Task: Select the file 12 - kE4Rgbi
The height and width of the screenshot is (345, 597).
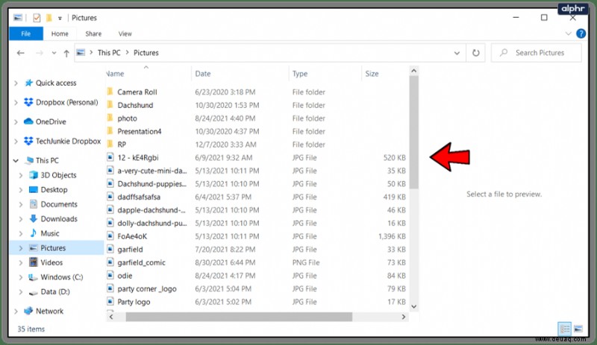Action: pos(138,157)
